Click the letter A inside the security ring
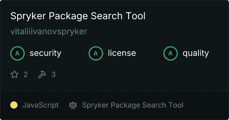 (17, 53)
